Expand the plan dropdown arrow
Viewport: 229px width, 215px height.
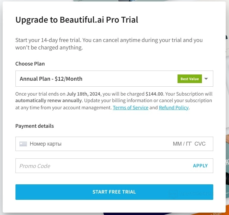coord(206,79)
